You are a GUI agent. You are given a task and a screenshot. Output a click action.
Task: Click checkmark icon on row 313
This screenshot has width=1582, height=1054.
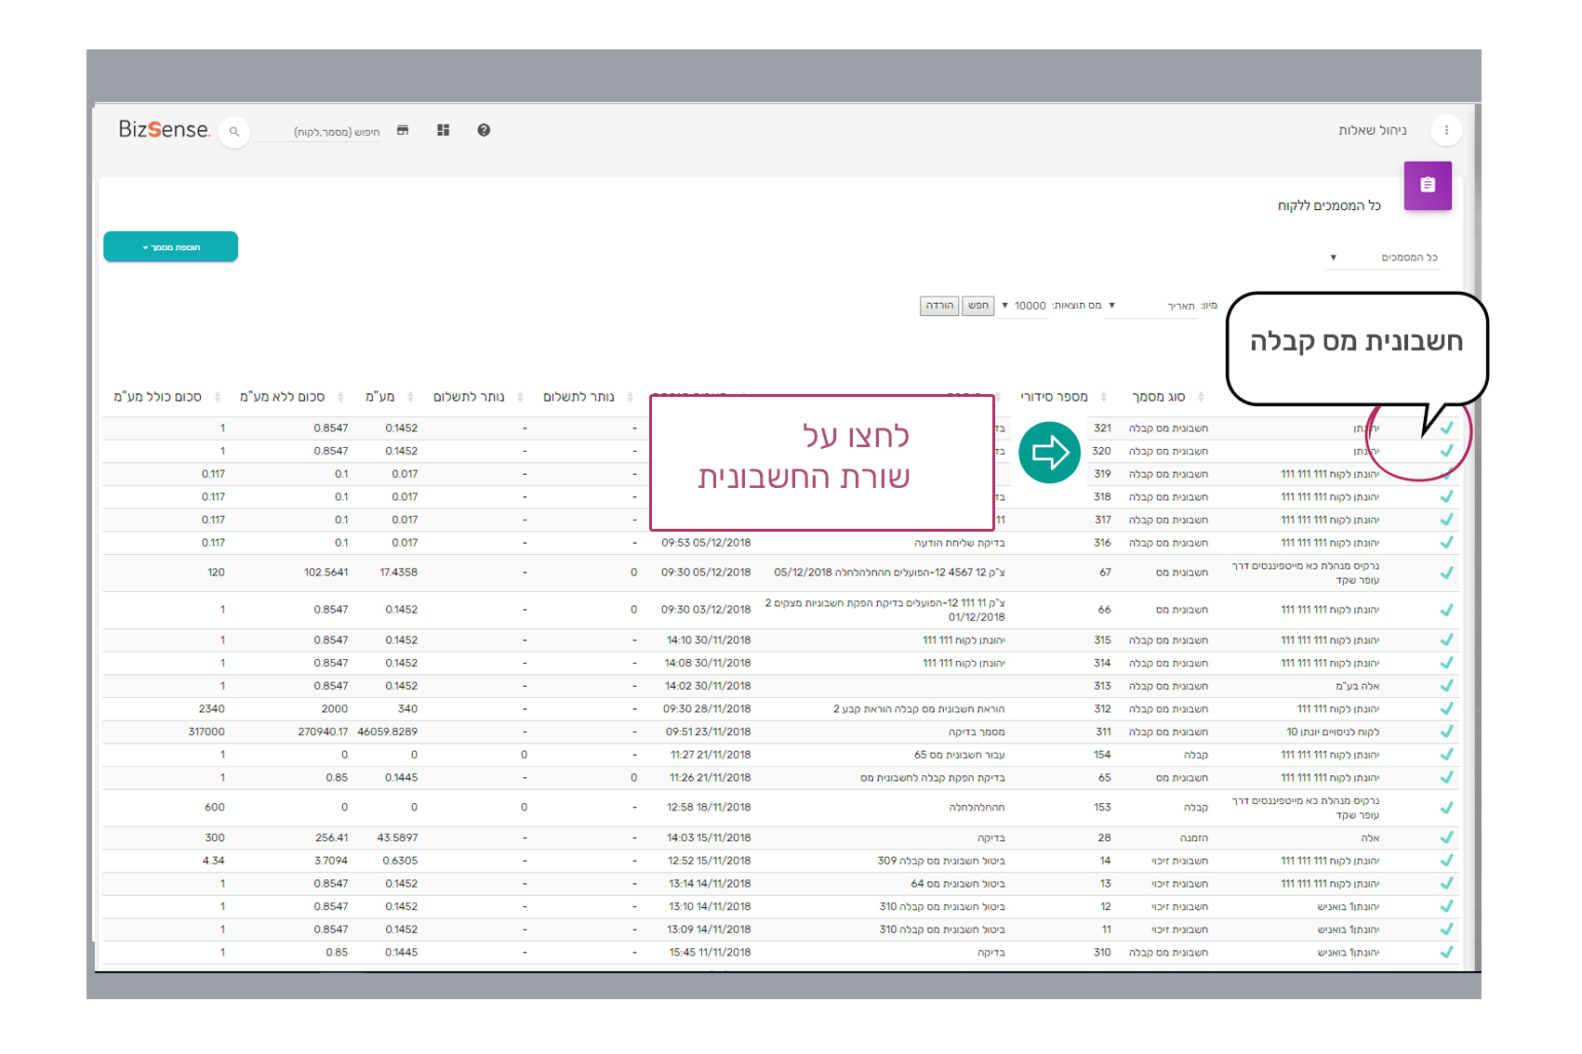pyautogui.click(x=1446, y=685)
